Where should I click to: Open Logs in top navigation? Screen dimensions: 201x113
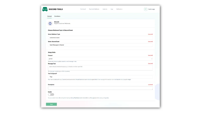[112, 9]
